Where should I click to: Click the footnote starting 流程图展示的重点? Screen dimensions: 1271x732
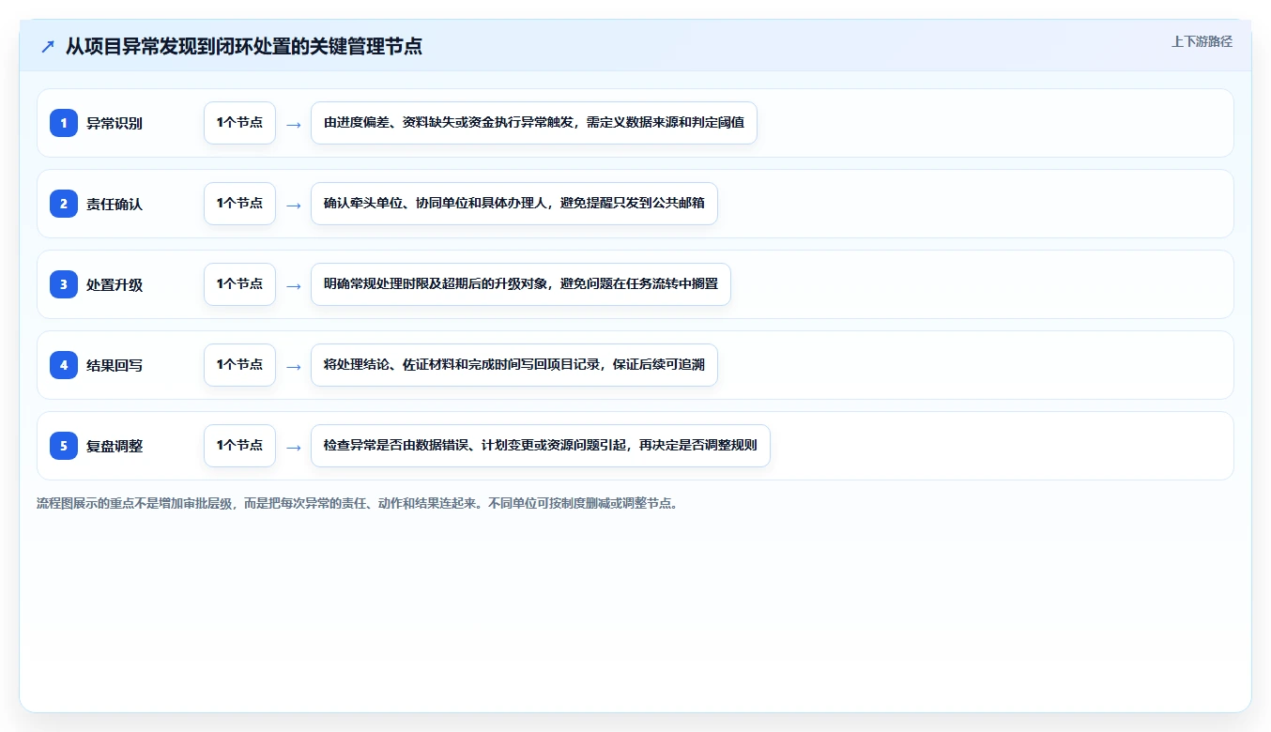[357, 503]
